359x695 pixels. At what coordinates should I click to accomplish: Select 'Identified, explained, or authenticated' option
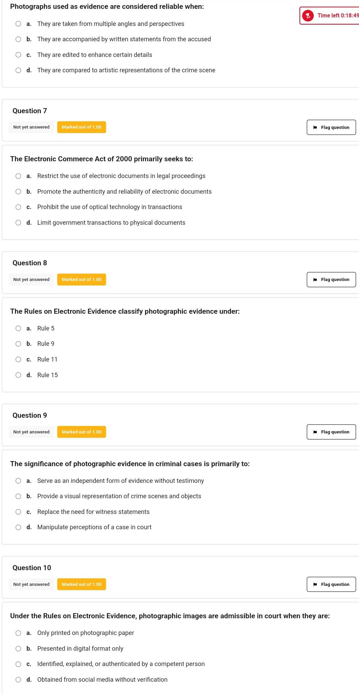point(18,664)
